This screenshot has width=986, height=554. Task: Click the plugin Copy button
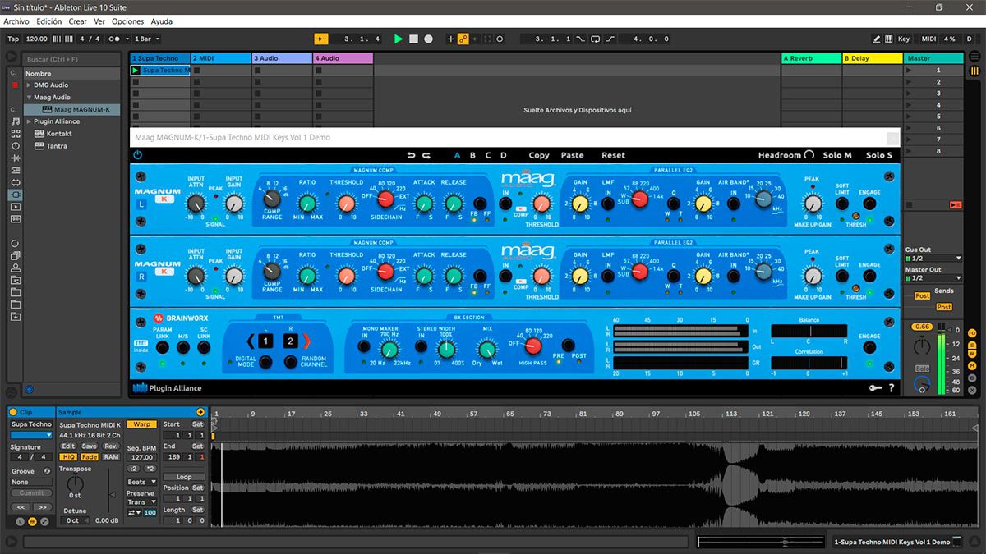pyautogui.click(x=539, y=155)
